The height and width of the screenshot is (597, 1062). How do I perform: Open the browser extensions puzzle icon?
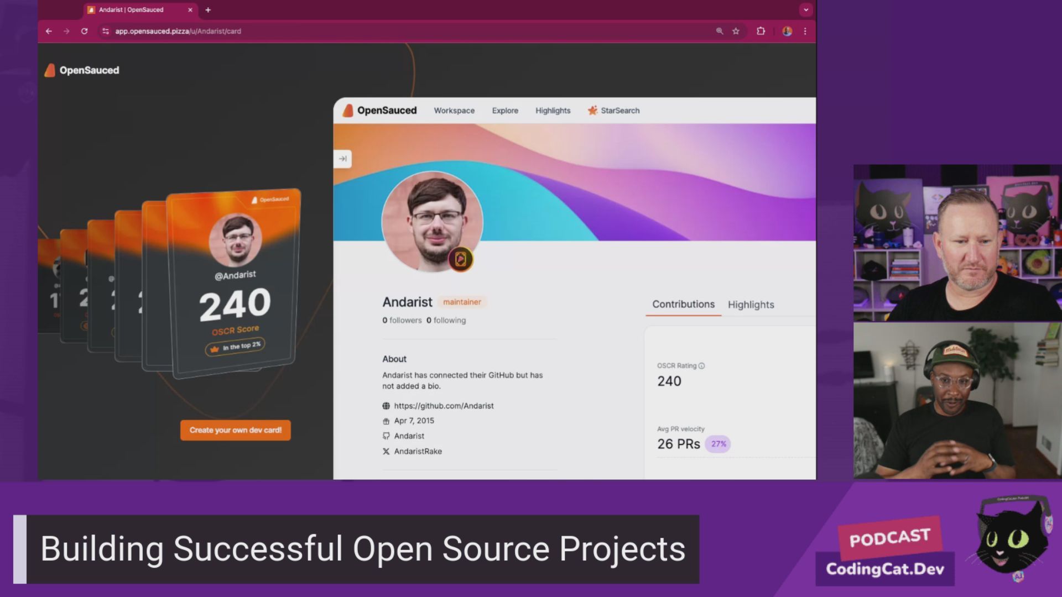click(761, 32)
